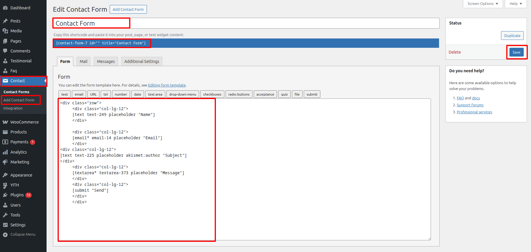
Task: Switch to the Mail tab
Action: coord(84,61)
